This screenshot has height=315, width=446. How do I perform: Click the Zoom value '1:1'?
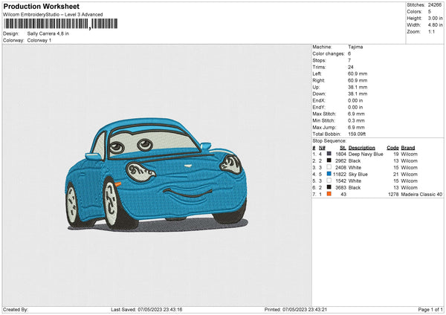click(x=431, y=31)
